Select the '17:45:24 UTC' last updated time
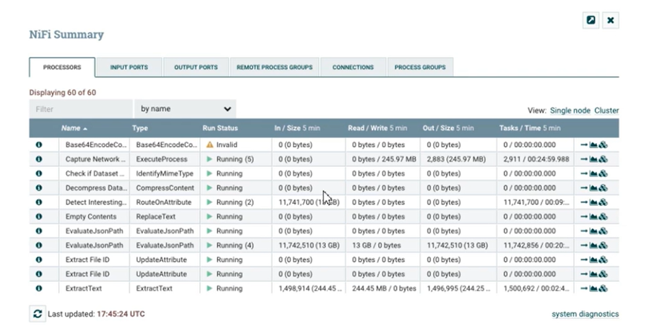 click(x=121, y=314)
